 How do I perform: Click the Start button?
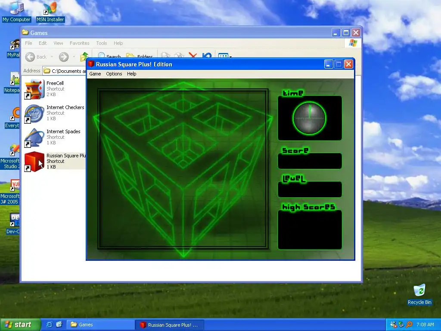[x=20, y=325]
